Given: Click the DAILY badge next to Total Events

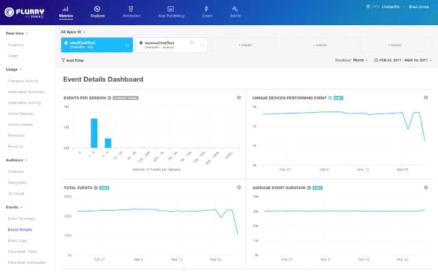Looking at the screenshot, I should click(x=104, y=188).
